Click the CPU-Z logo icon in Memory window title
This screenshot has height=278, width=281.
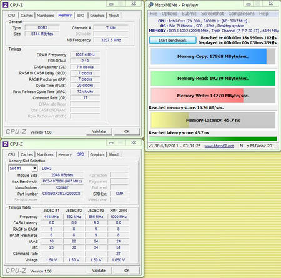[6, 5]
